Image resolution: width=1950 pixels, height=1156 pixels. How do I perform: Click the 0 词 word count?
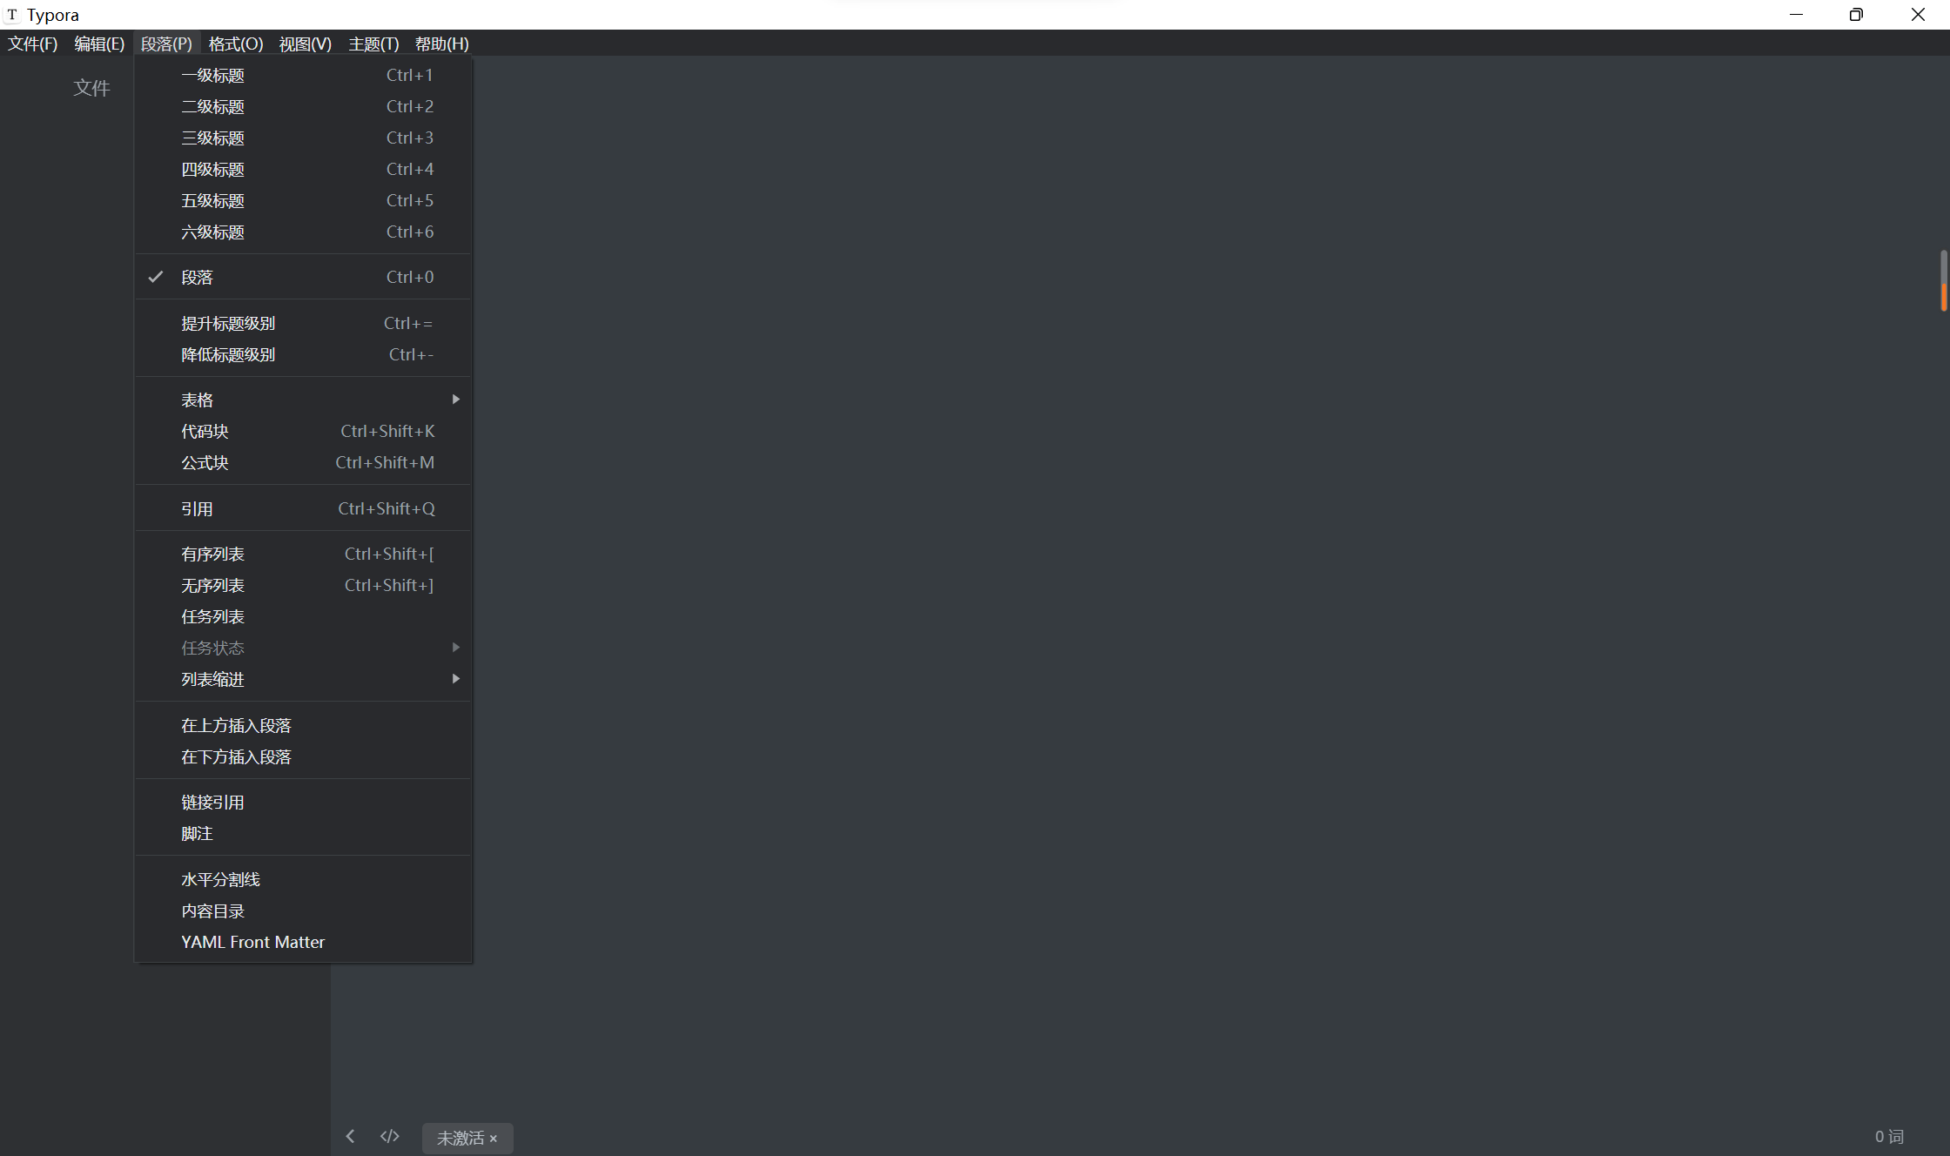pos(1889,1136)
